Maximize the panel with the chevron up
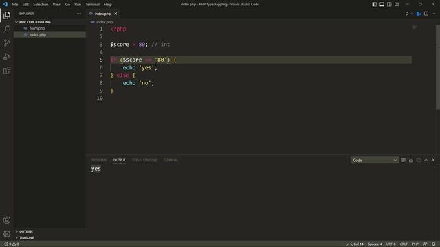 click(x=426, y=160)
